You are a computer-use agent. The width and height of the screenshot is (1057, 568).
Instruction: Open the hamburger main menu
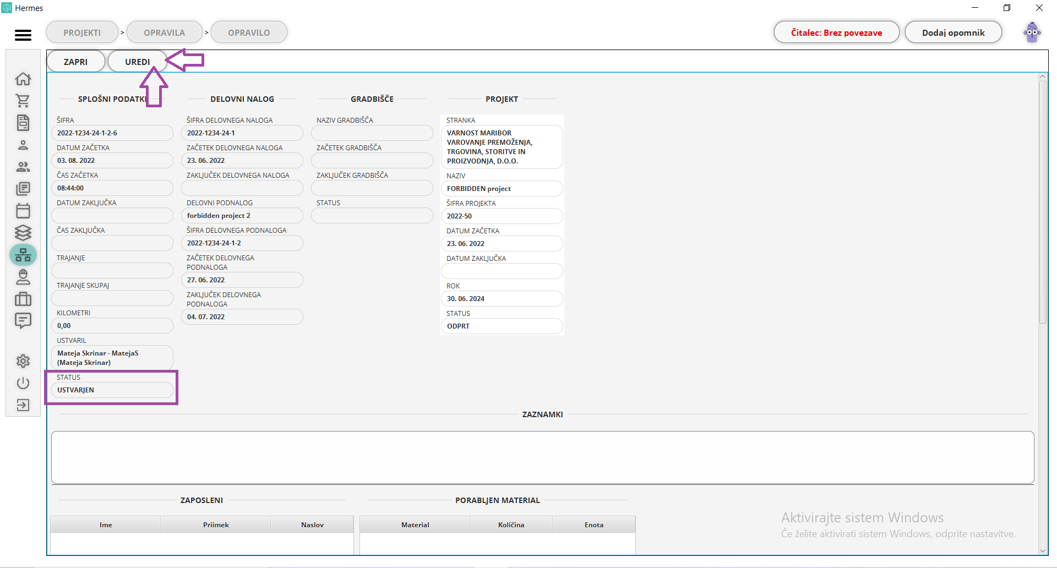click(23, 35)
